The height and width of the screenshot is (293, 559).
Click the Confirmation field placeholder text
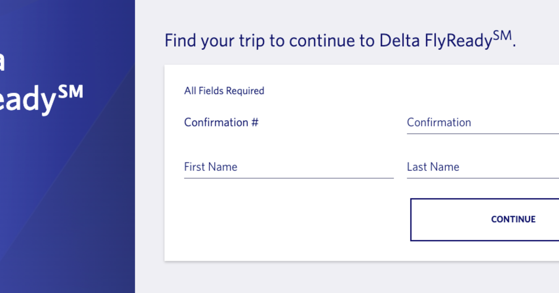439,122
